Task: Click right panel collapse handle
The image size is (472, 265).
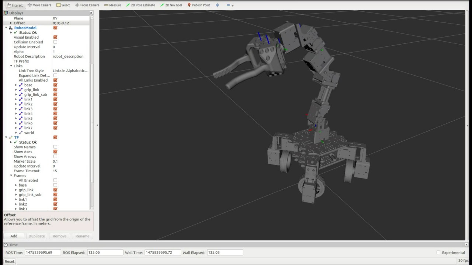Action: (467, 126)
